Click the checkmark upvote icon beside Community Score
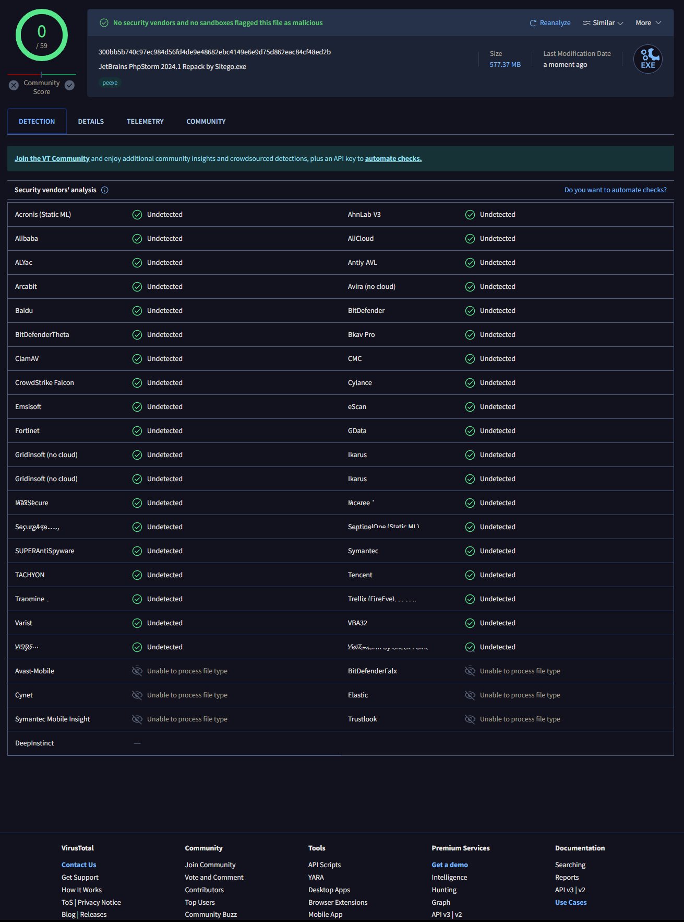This screenshot has width=684, height=922. tap(69, 85)
